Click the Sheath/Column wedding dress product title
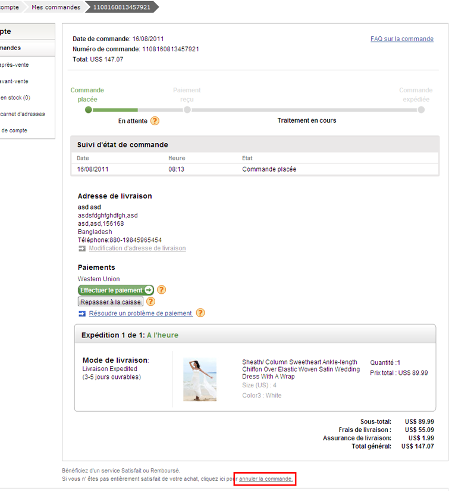449x491 pixels. tap(300, 369)
